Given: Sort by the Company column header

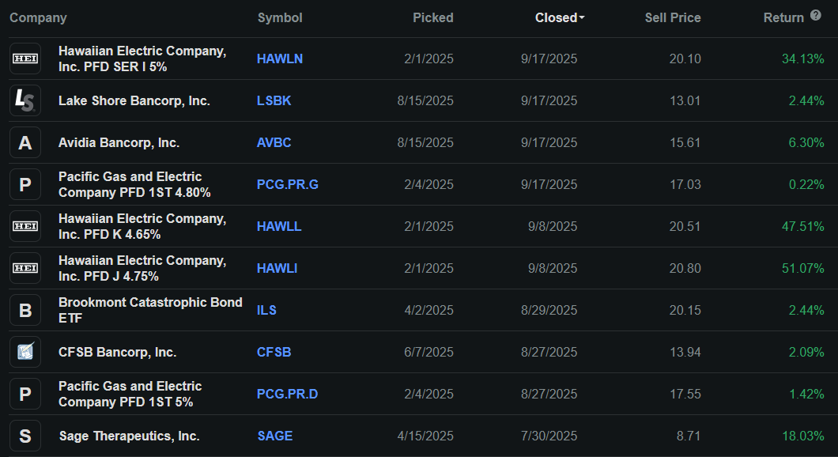Looking at the screenshot, I should point(38,17).
